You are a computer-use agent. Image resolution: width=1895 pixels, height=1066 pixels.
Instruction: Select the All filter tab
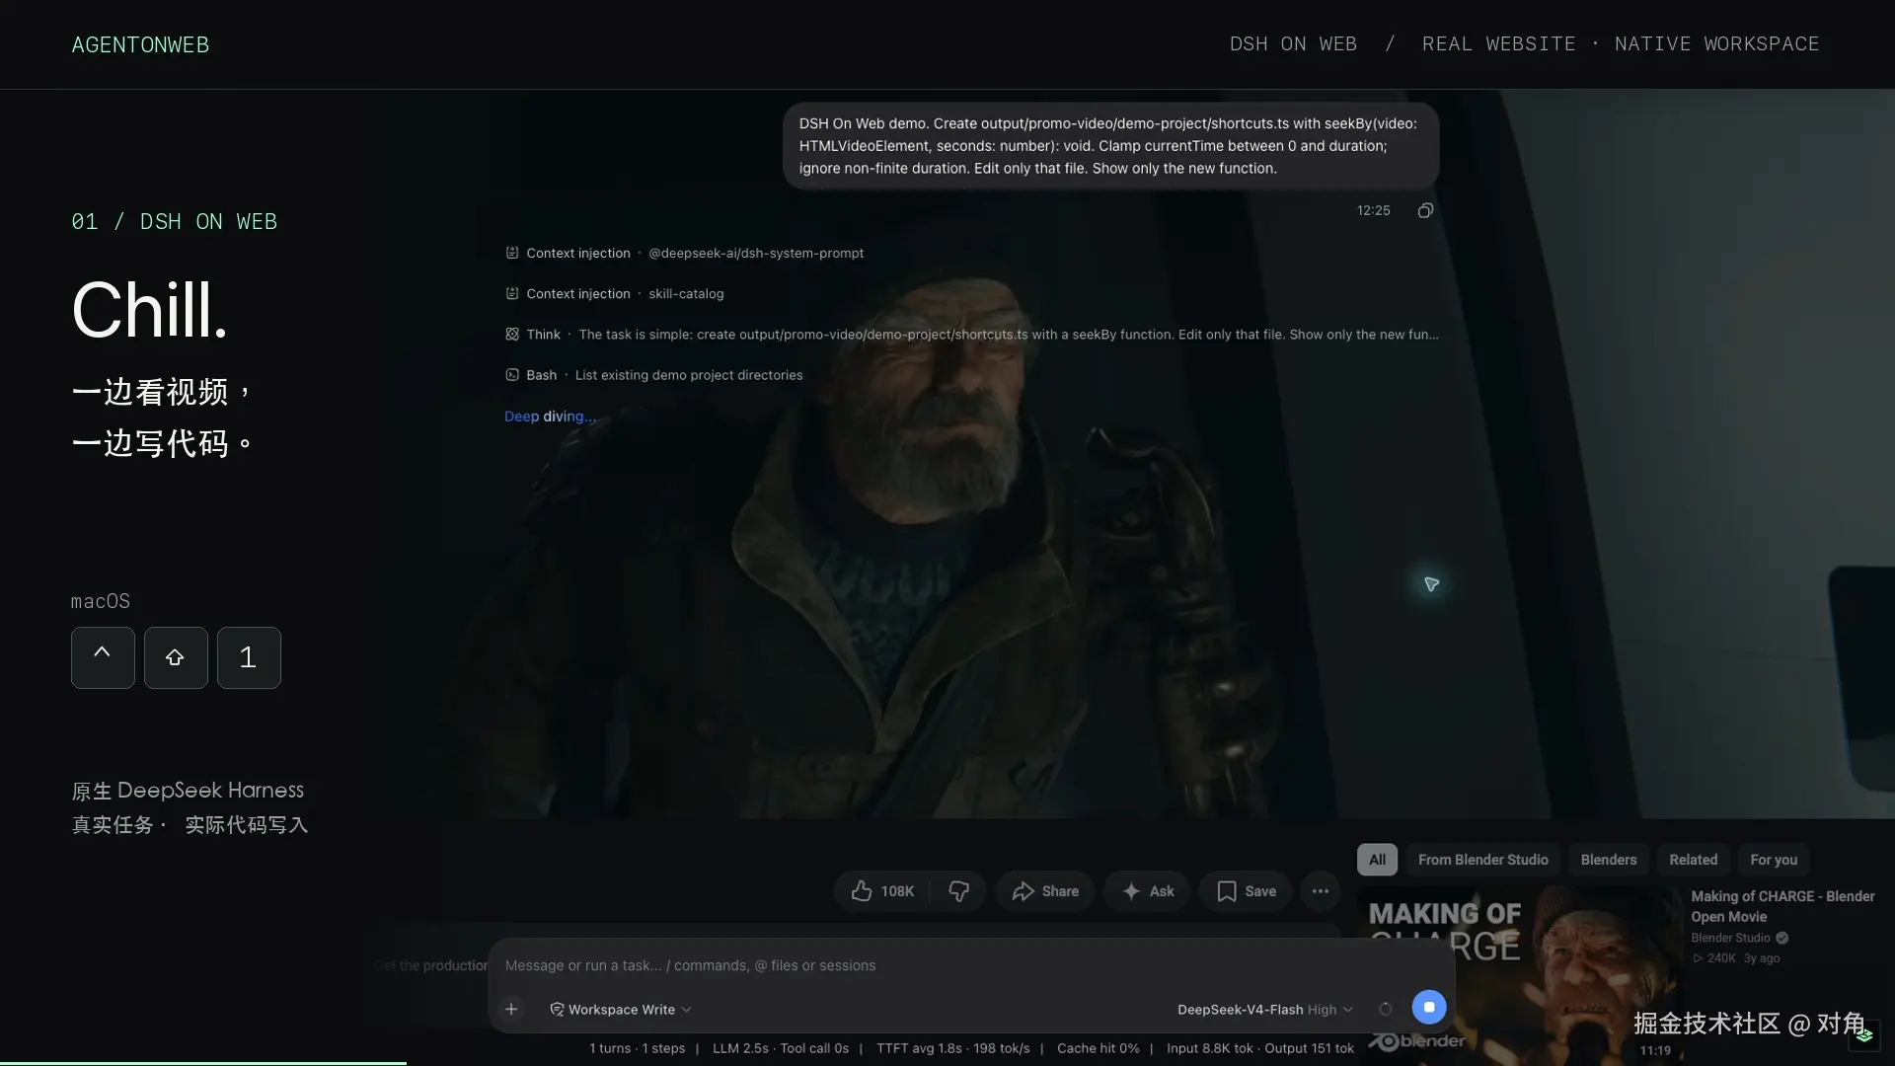[x=1378, y=860]
